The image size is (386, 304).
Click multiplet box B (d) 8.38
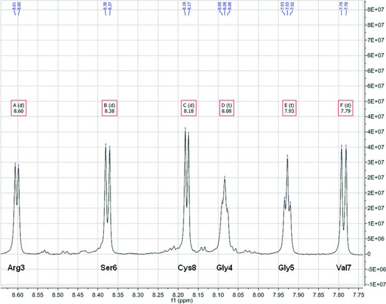pyautogui.click(x=109, y=108)
